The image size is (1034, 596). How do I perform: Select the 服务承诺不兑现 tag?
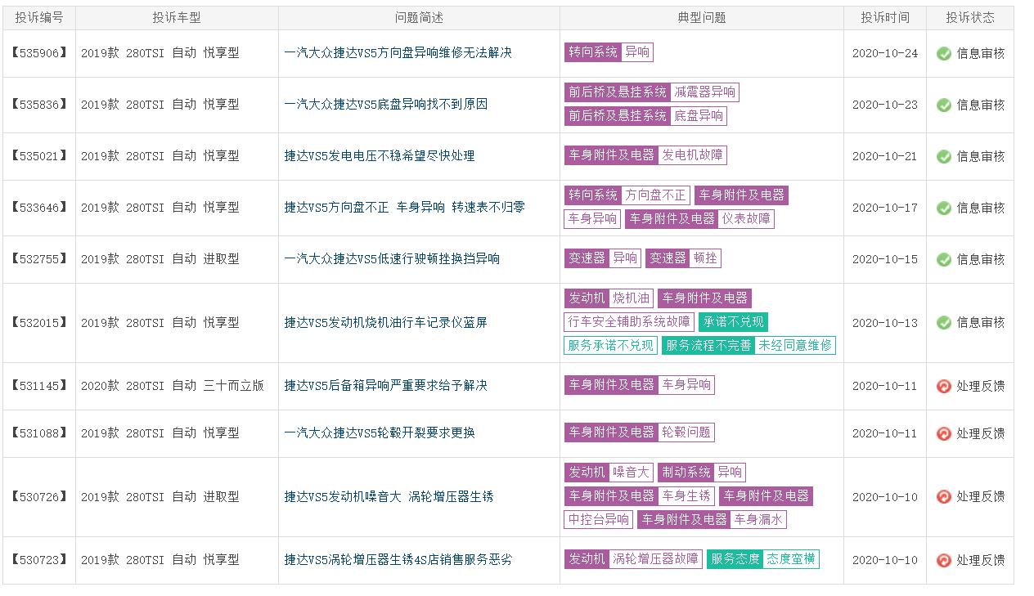click(611, 346)
